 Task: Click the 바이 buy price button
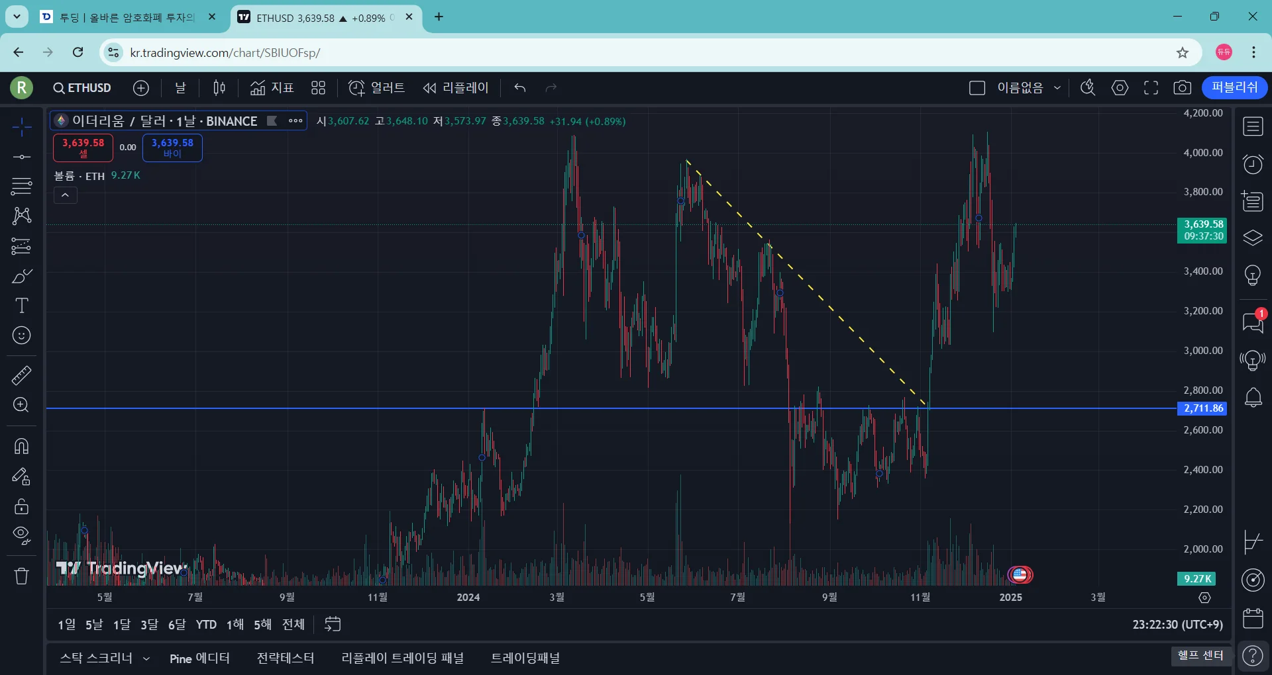pos(172,148)
